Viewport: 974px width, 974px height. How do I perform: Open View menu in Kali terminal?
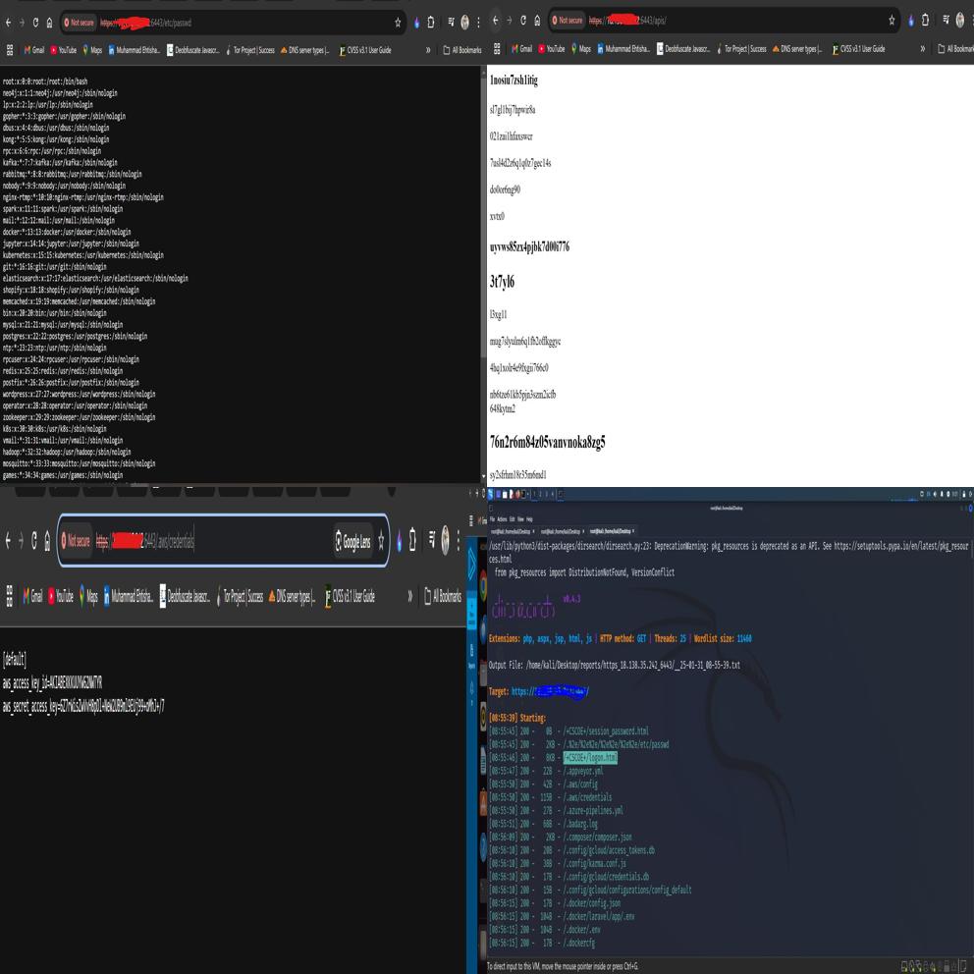(x=520, y=519)
